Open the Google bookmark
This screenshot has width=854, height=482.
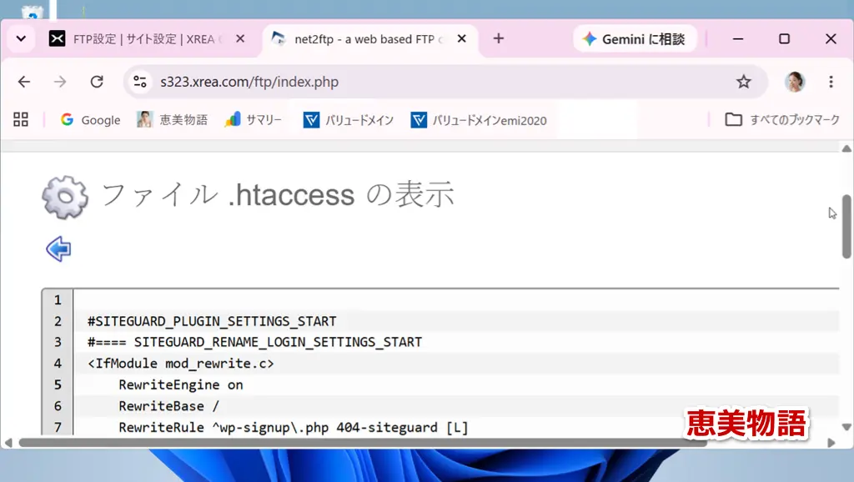(x=90, y=120)
